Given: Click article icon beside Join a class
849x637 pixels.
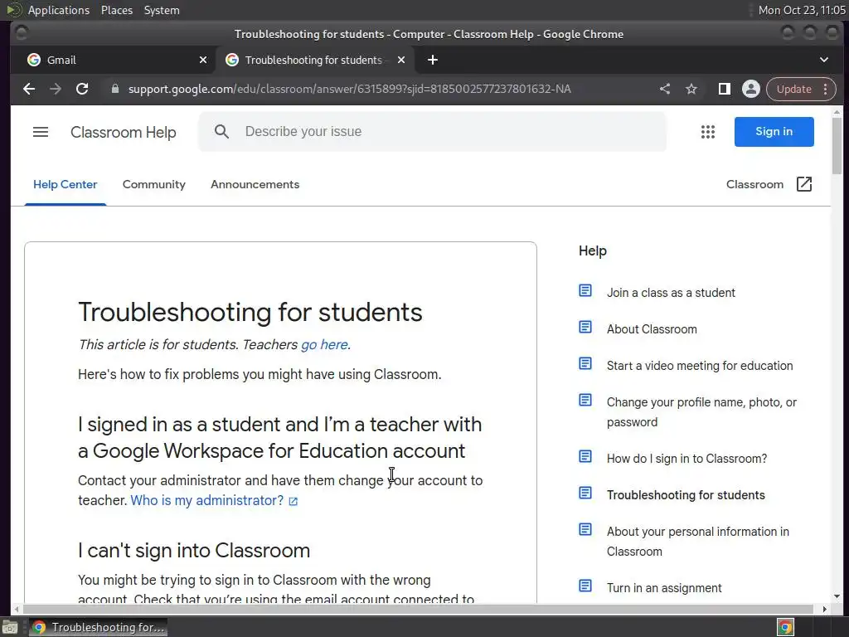Looking at the screenshot, I should pyautogui.click(x=585, y=291).
